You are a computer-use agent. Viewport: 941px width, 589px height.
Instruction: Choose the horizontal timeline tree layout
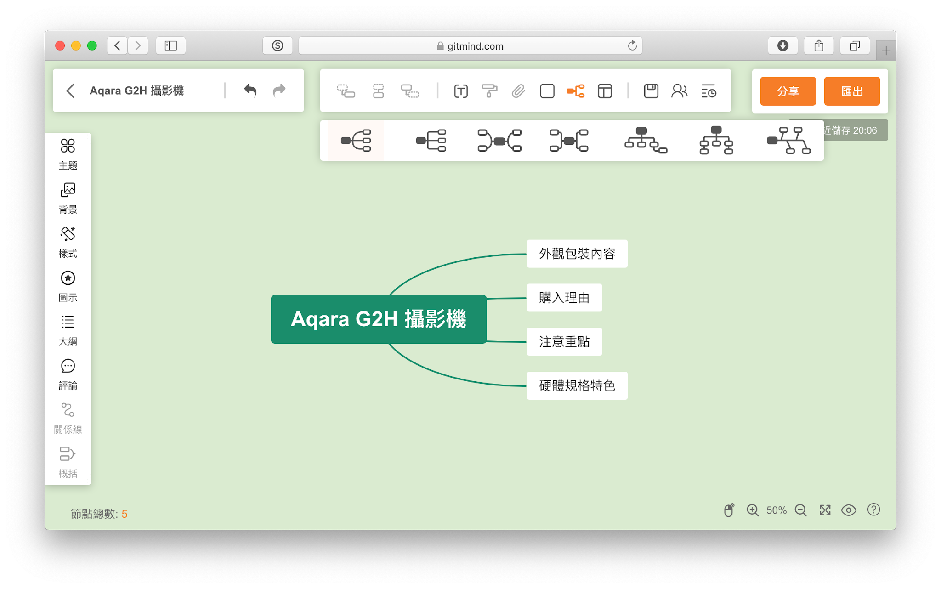pos(788,141)
